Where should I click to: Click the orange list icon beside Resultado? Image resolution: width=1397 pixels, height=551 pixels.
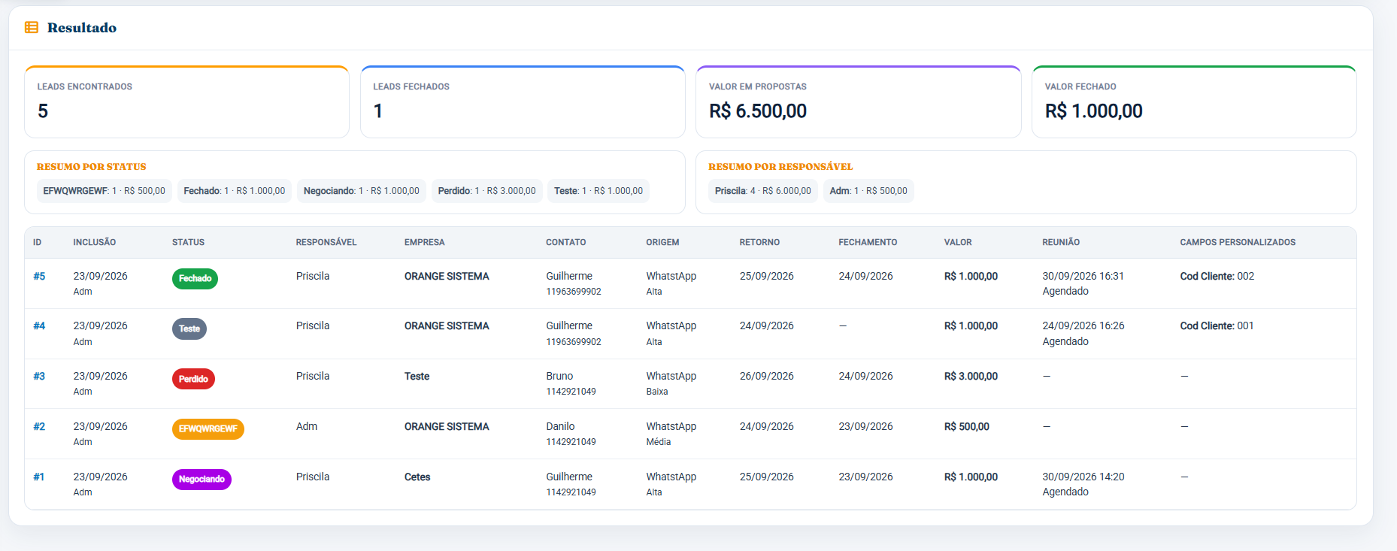(x=32, y=28)
